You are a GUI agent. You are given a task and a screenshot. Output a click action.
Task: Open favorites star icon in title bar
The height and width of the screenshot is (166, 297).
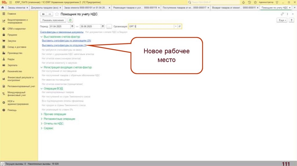click(x=255, y=2)
